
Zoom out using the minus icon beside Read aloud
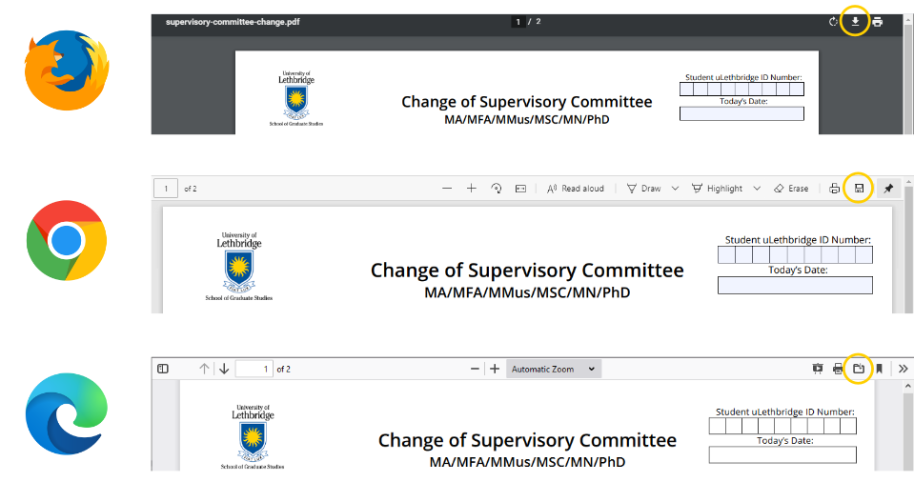(x=447, y=189)
